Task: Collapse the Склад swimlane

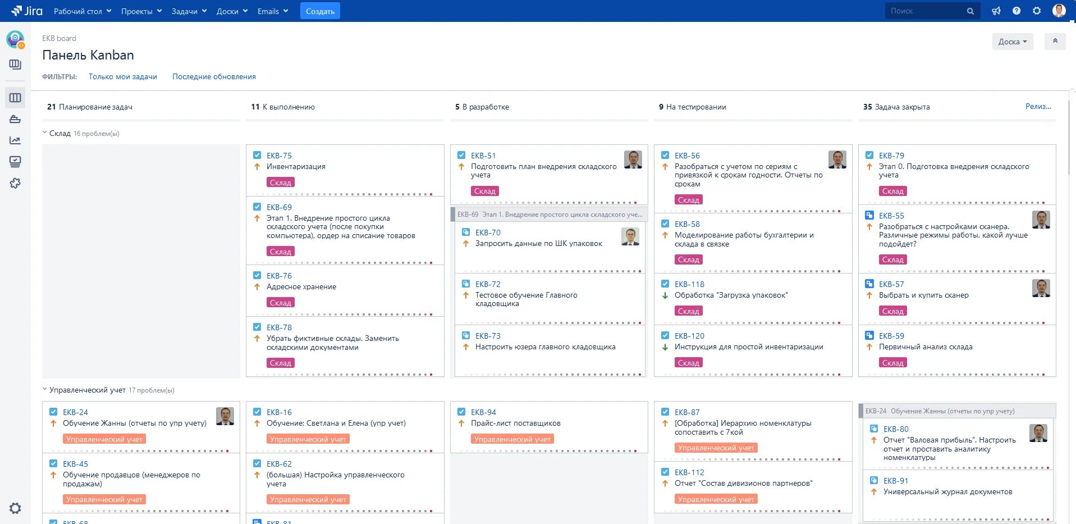Action: coord(45,133)
